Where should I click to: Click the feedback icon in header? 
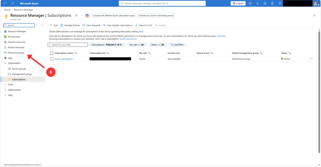(x=280, y=4)
